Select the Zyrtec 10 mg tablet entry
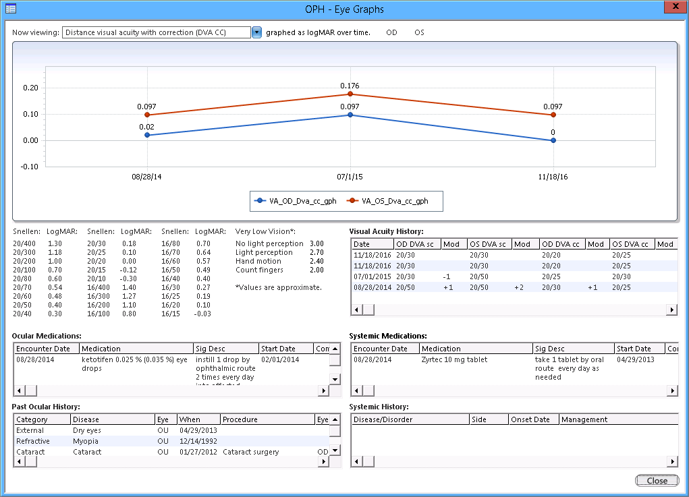Screen dimensions: 689x497 coord(454,359)
